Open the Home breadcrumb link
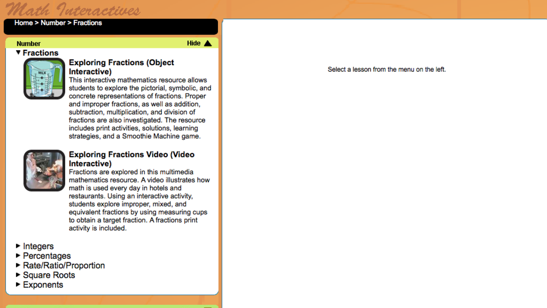 [x=23, y=22]
